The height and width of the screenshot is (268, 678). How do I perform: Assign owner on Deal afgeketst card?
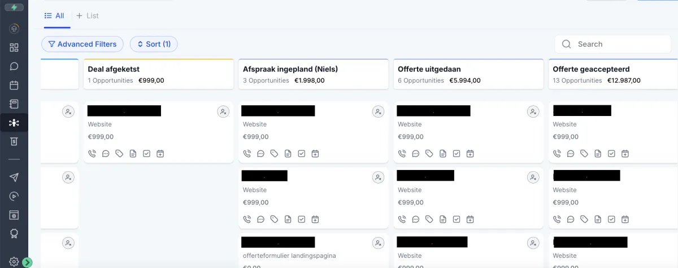[223, 111]
